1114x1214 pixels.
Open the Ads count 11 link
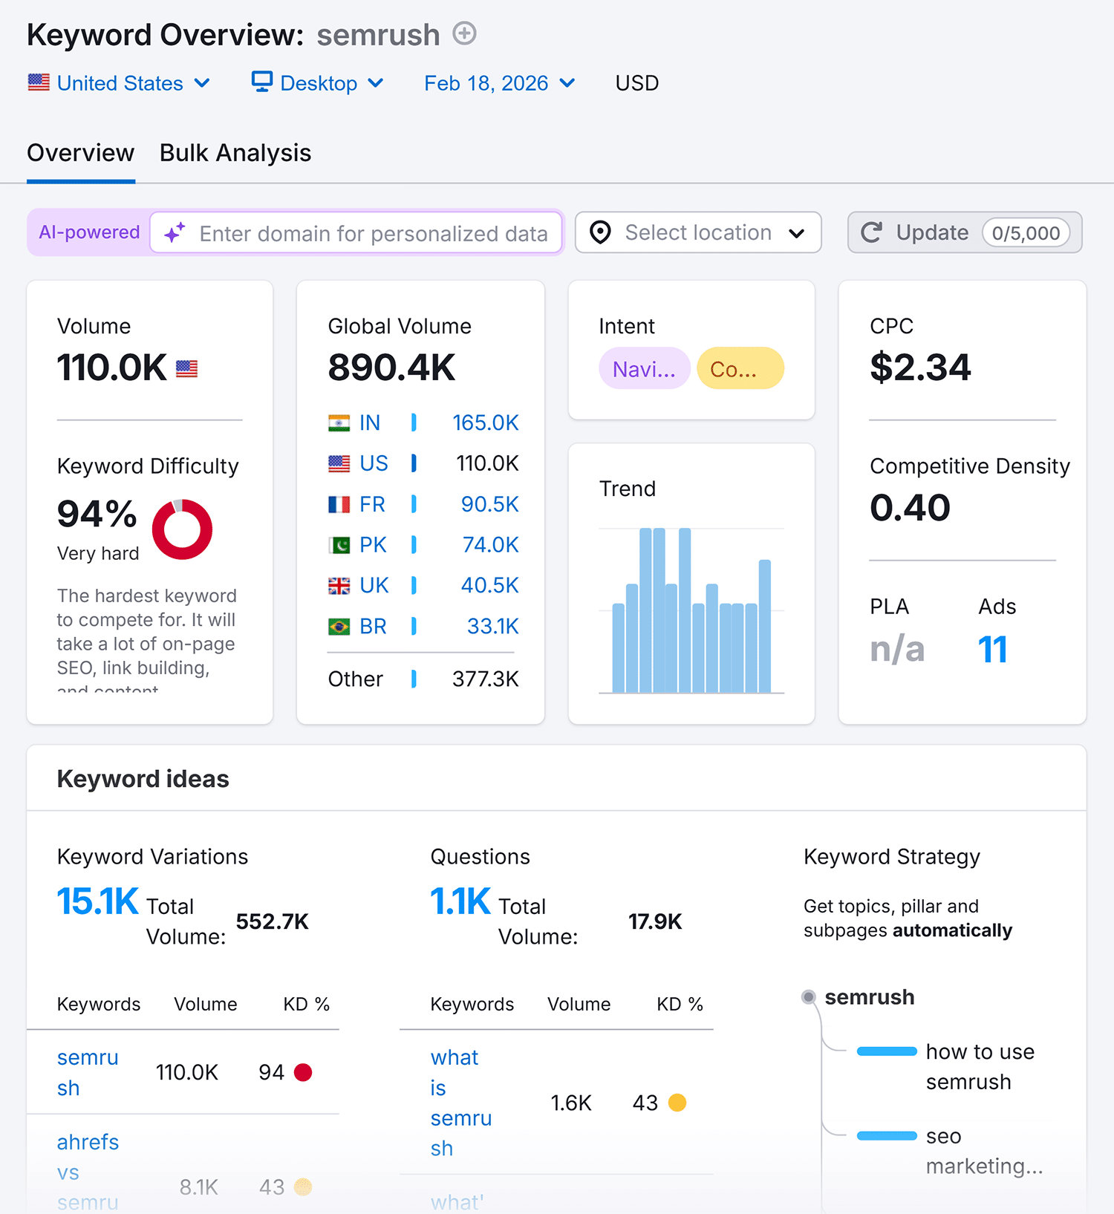tap(992, 650)
